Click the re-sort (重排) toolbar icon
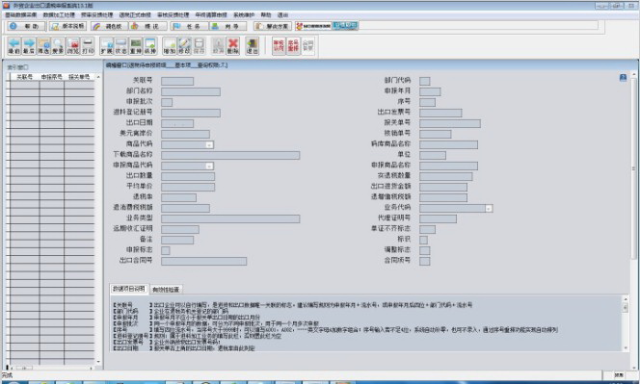The image size is (640, 384). point(136,46)
